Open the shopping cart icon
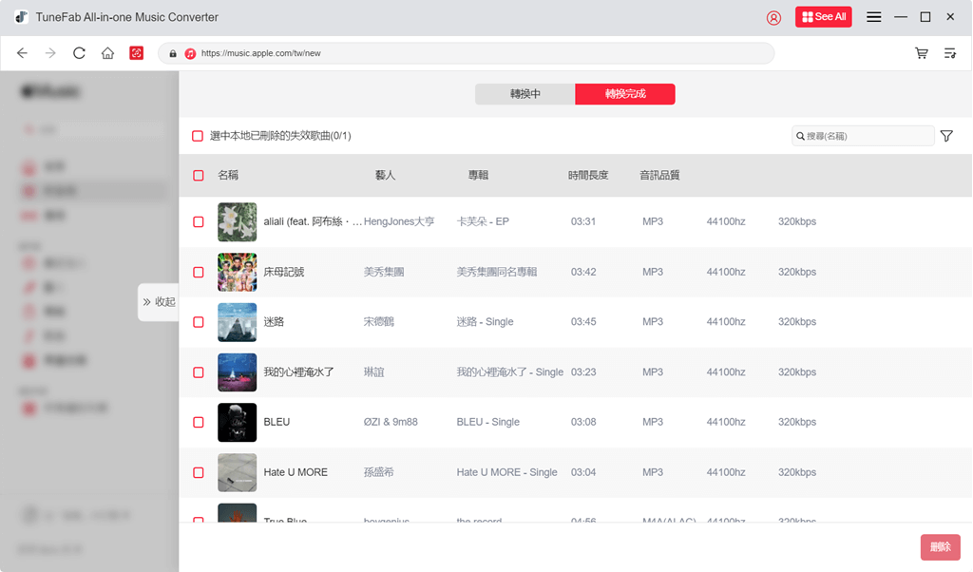This screenshot has height=572, width=973. pyautogui.click(x=922, y=53)
